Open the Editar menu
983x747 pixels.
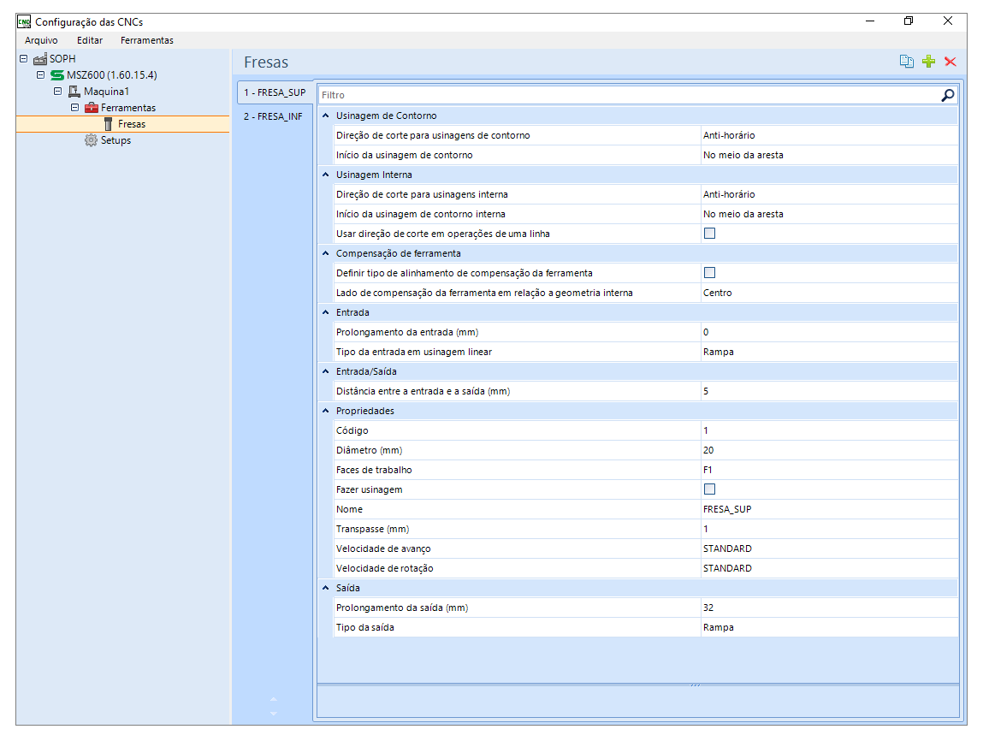(90, 40)
